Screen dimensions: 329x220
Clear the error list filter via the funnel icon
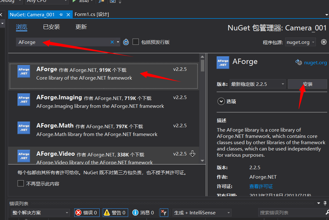pos(164,213)
